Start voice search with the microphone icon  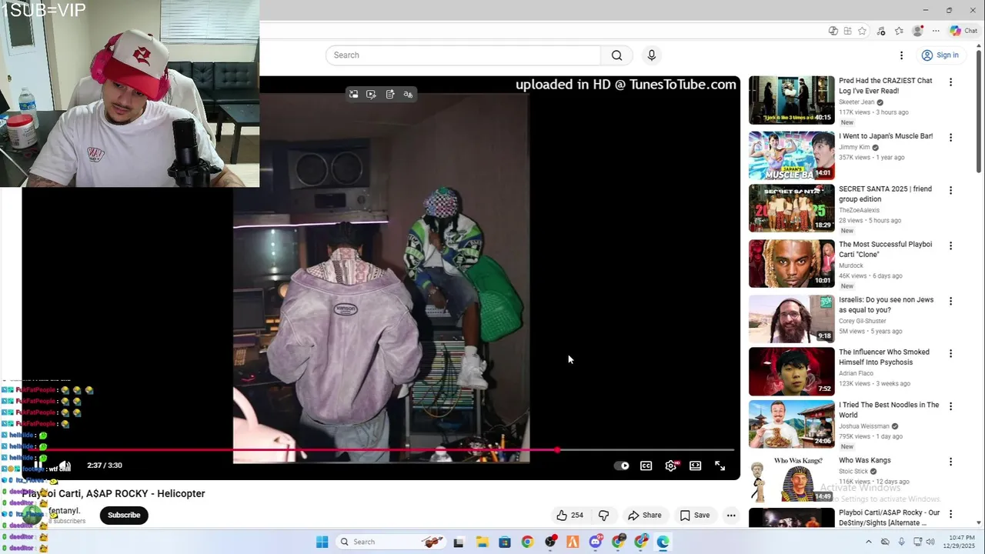(x=652, y=55)
